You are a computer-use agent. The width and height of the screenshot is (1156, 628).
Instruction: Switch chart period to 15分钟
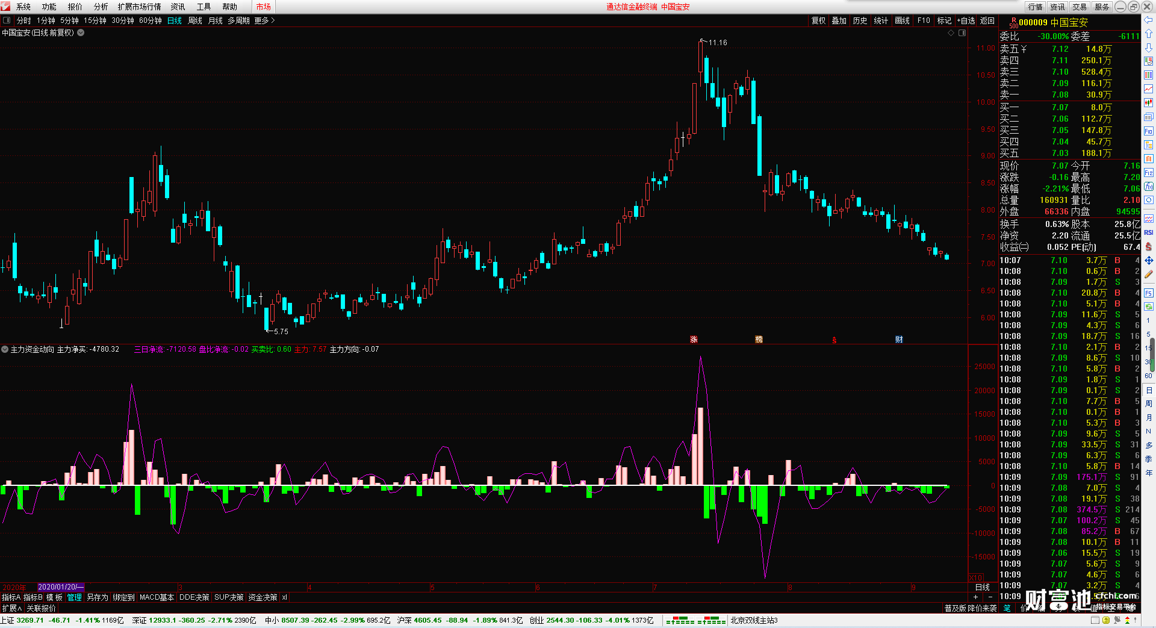pyautogui.click(x=95, y=20)
